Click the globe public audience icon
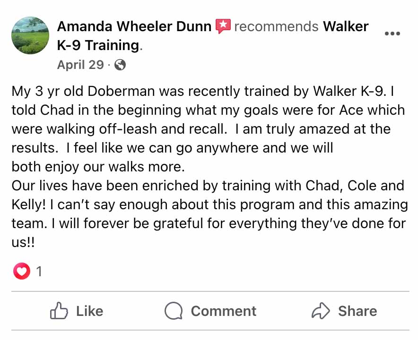Image resolution: width=418 pixels, height=340 pixels. click(x=120, y=65)
